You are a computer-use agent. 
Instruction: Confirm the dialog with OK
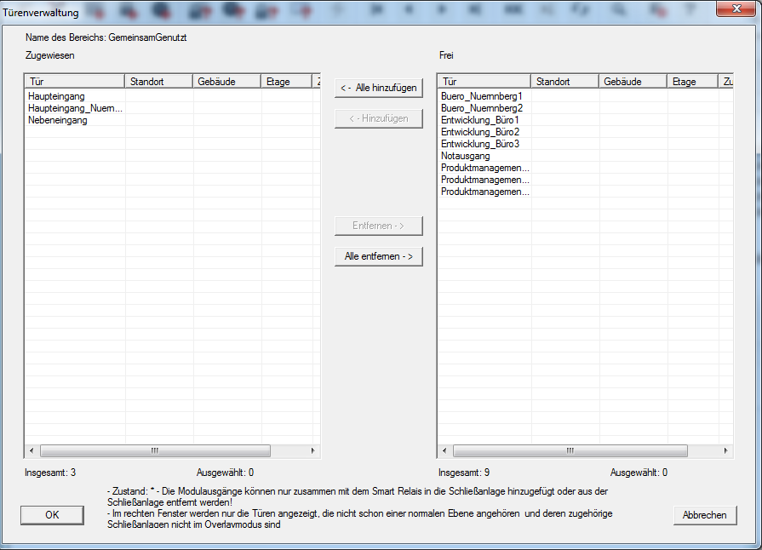point(52,515)
